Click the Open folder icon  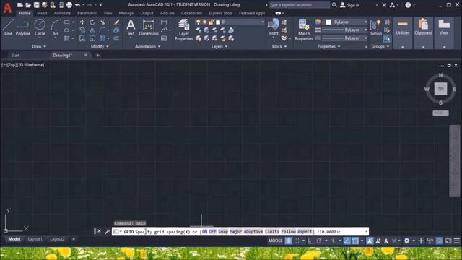28,5
